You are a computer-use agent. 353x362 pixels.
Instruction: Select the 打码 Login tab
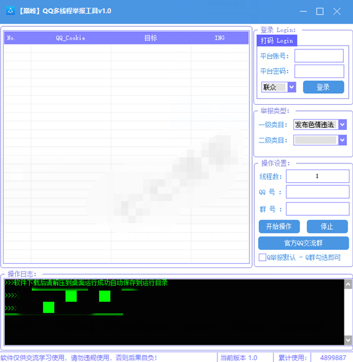tap(277, 41)
